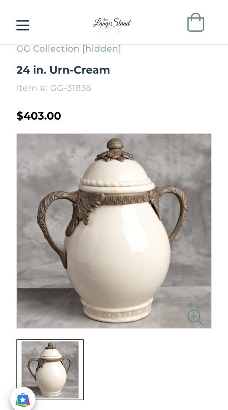This screenshot has width=228, height=410.
Task: Open the GG Collection [hidden] breadcrumb link
Action: click(69, 49)
